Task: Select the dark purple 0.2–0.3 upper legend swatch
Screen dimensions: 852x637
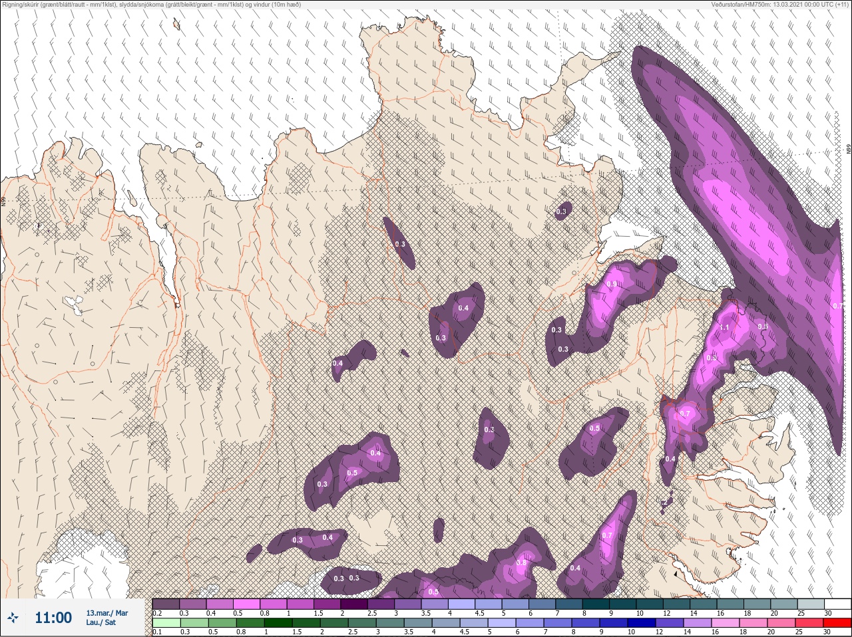Action: point(166,604)
